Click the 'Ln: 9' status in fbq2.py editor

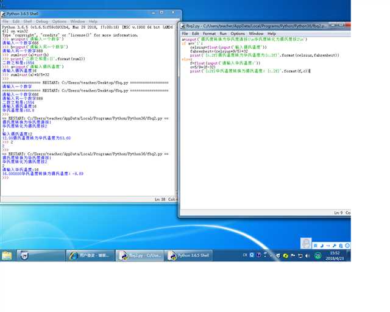tap(338, 213)
